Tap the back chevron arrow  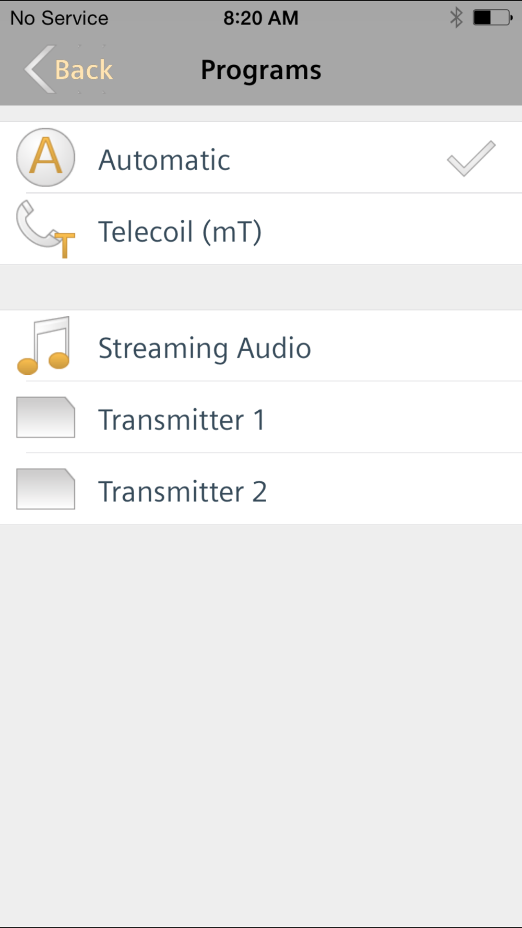tap(39, 69)
